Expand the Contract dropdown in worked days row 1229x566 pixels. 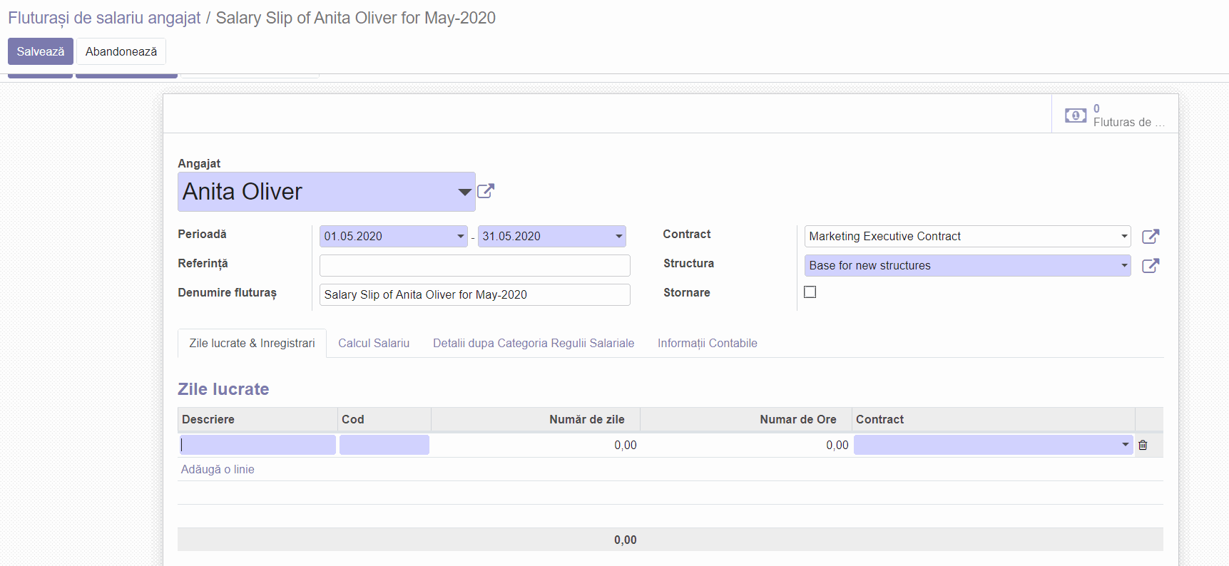click(x=1125, y=445)
